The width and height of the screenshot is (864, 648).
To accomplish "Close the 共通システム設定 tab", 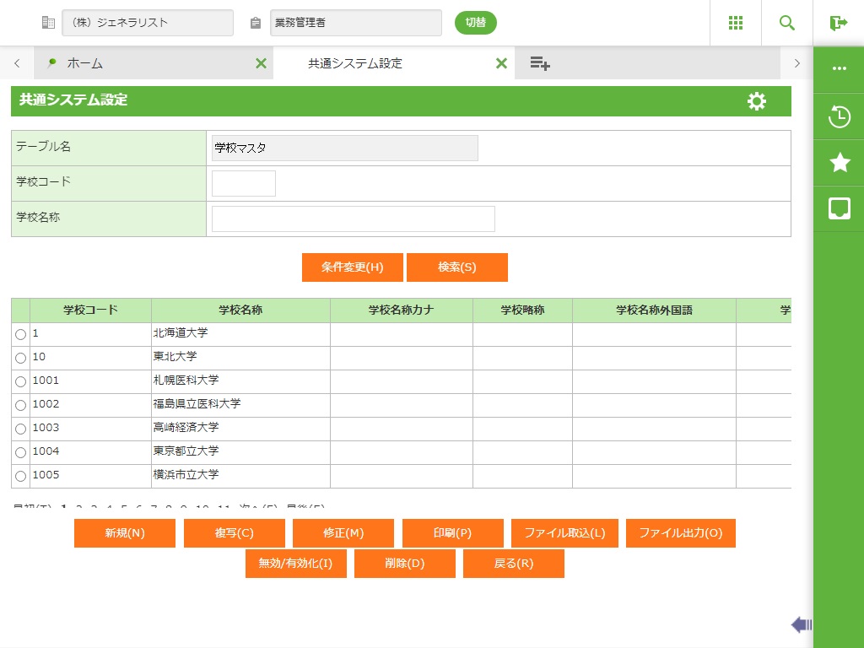I will tap(501, 63).
